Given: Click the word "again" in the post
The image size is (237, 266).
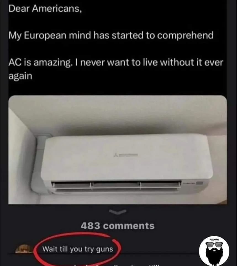Looking at the screenshot, I should pos(20,76).
